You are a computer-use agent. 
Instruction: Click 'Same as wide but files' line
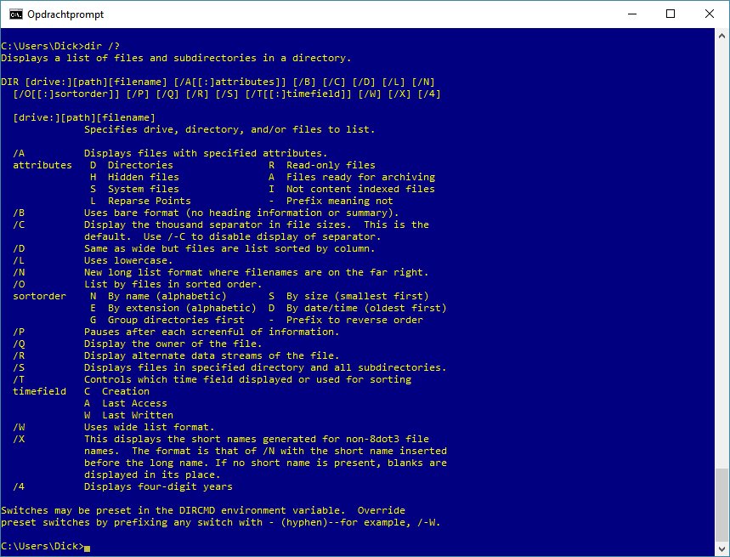point(229,248)
